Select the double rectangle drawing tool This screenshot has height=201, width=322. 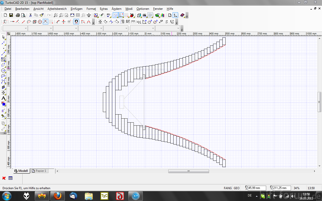pos(3,60)
